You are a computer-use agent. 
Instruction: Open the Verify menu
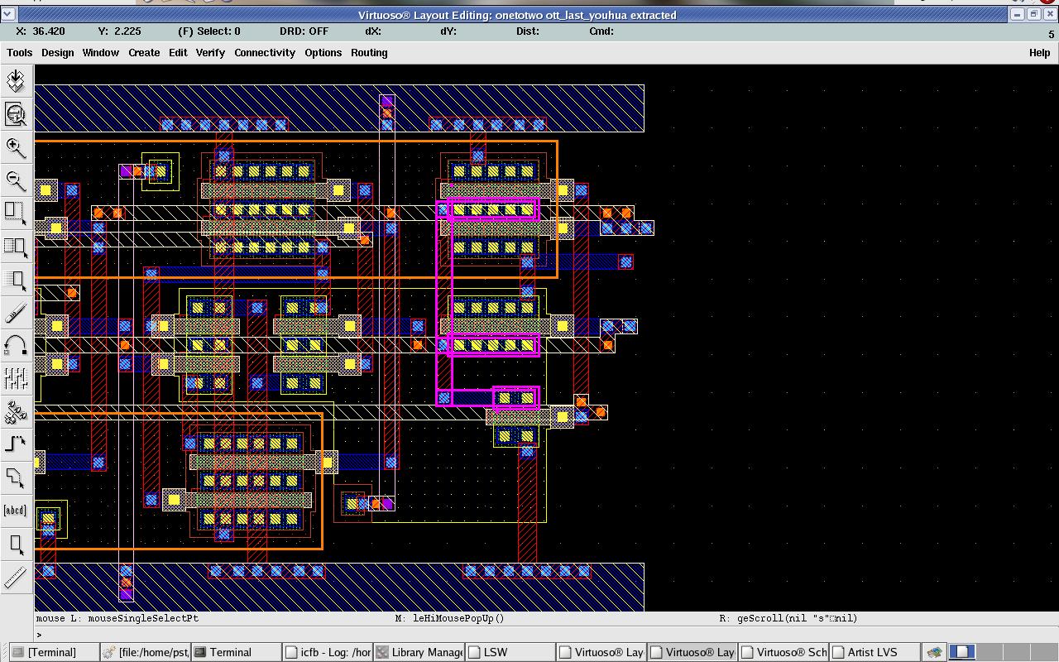coord(210,52)
